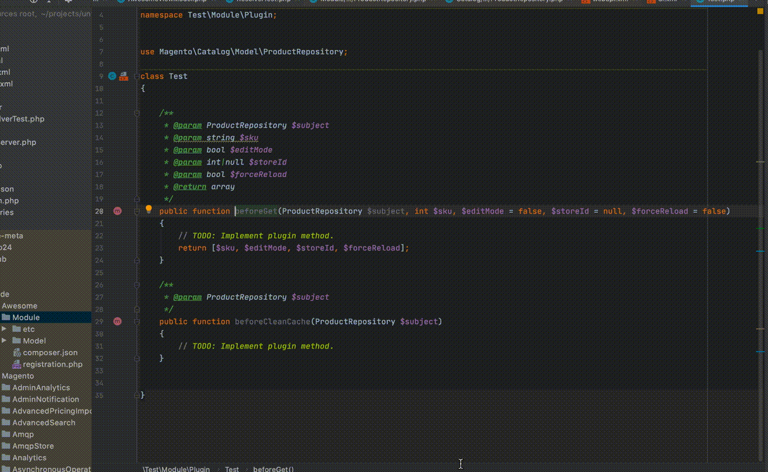Click the class gutter icon on line 9
768x472 pixels.
(x=112, y=76)
